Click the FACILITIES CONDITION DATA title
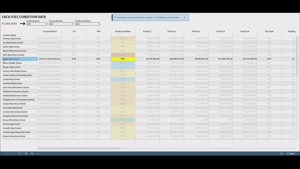 [24, 17]
